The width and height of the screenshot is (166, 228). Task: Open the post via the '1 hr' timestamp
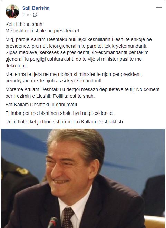pyautogui.click(x=26, y=15)
